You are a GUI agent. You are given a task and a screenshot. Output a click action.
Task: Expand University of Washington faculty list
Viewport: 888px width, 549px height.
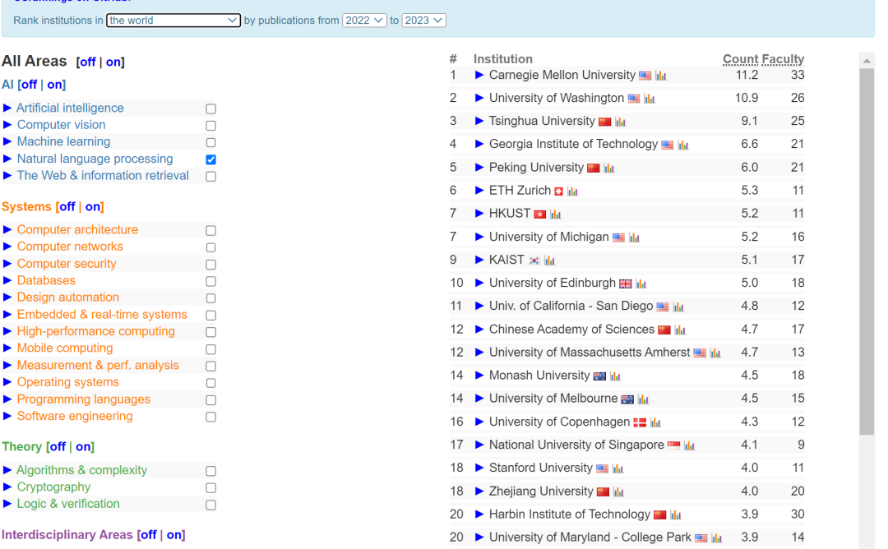point(479,98)
